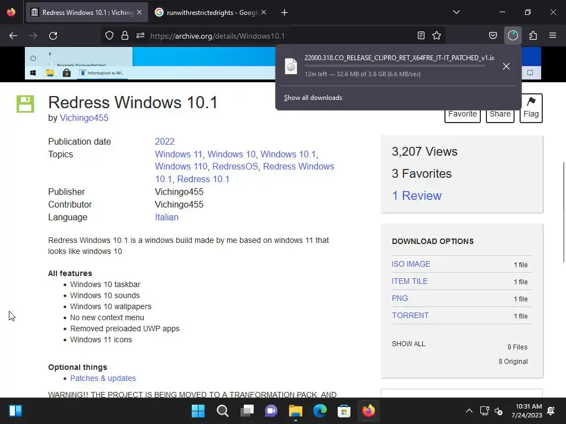Viewport: 566px width, 424px height.
Task: Open the Windows 10 topic link
Action: point(232,155)
